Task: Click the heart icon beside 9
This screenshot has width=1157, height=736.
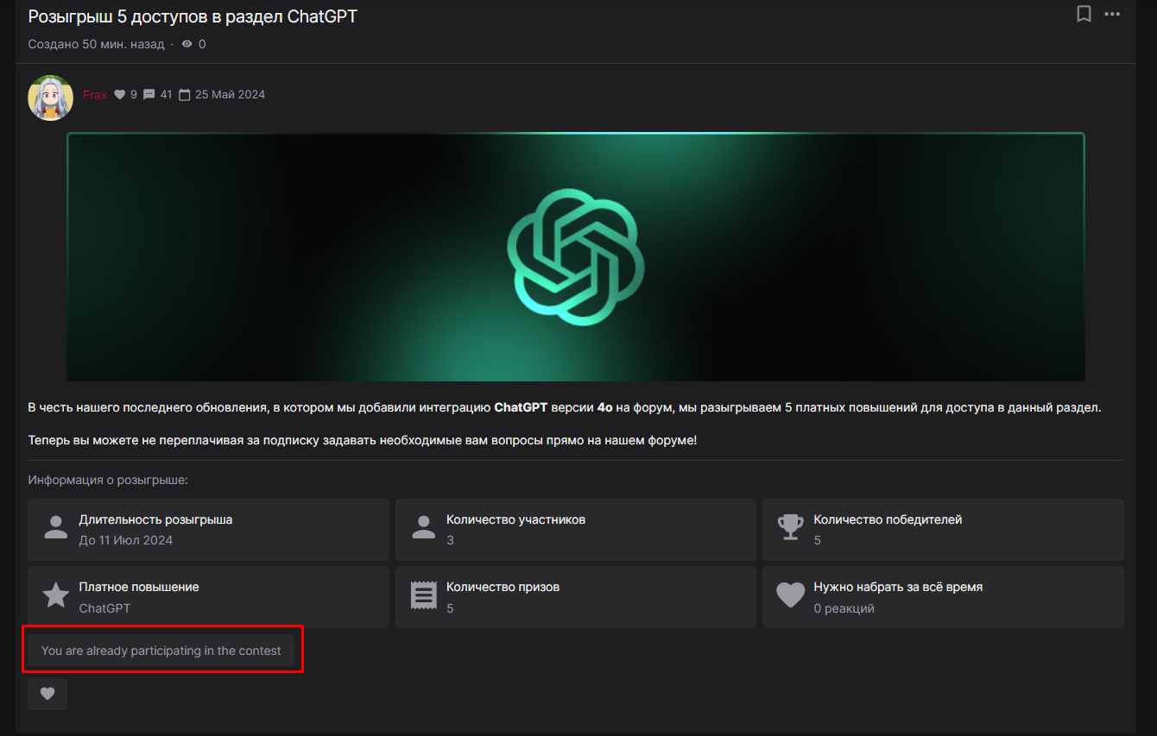Action: point(120,95)
